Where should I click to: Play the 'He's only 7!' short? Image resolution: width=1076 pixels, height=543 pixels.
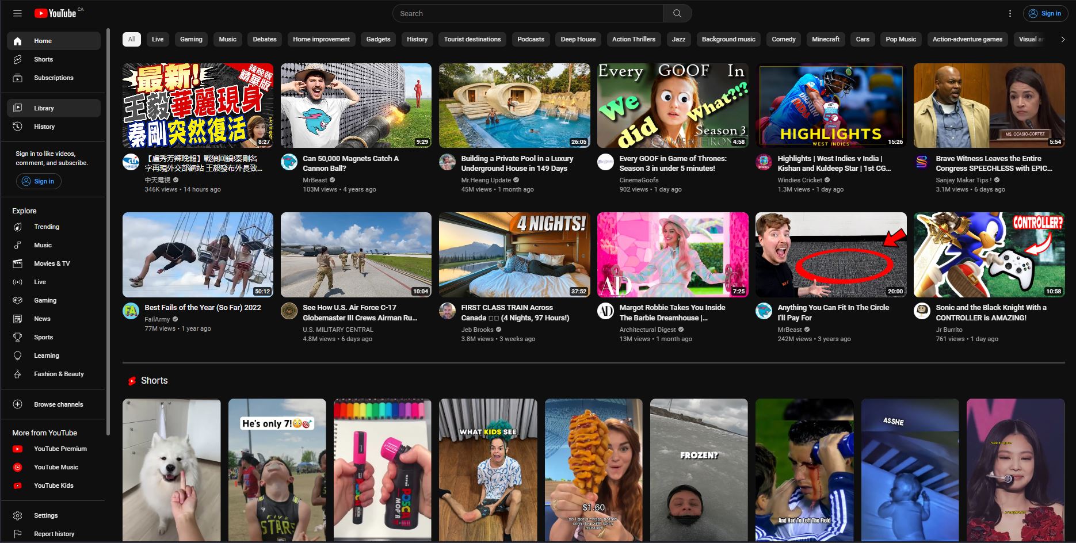277,470
